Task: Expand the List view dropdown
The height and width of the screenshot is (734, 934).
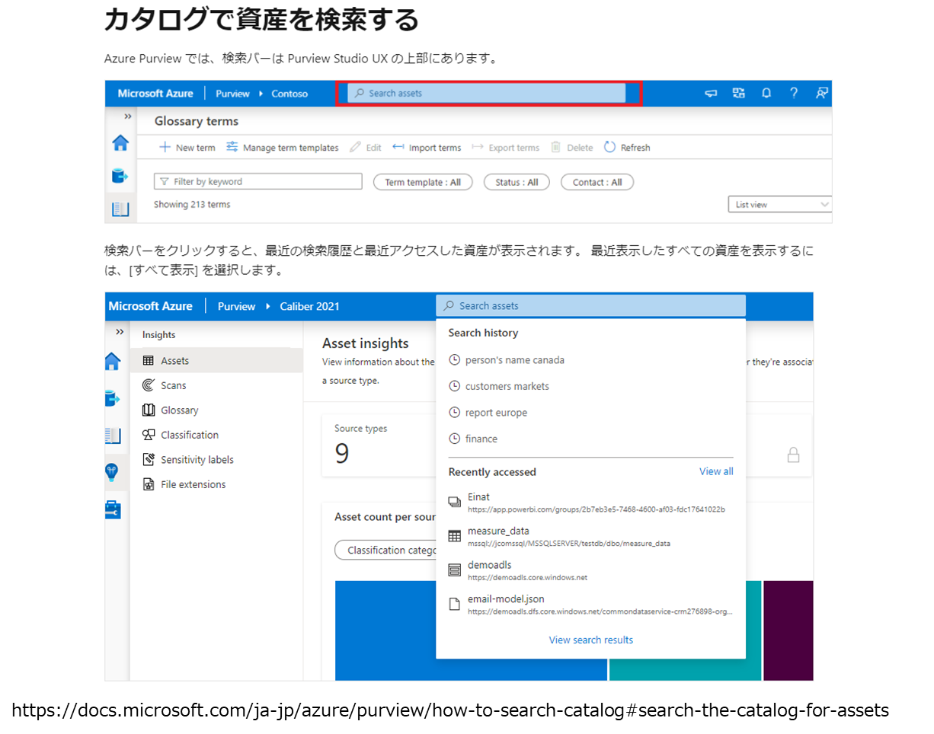Action: tap(780, 205)
